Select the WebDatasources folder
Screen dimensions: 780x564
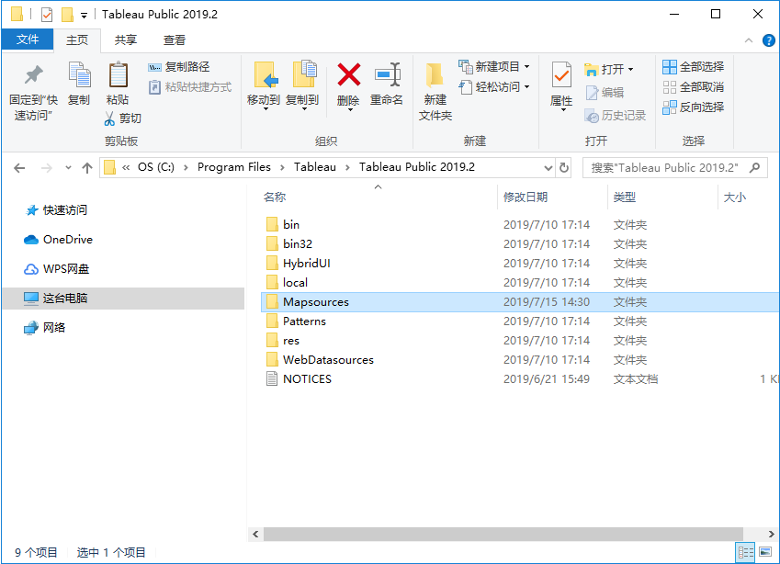(x=328, y=360)
